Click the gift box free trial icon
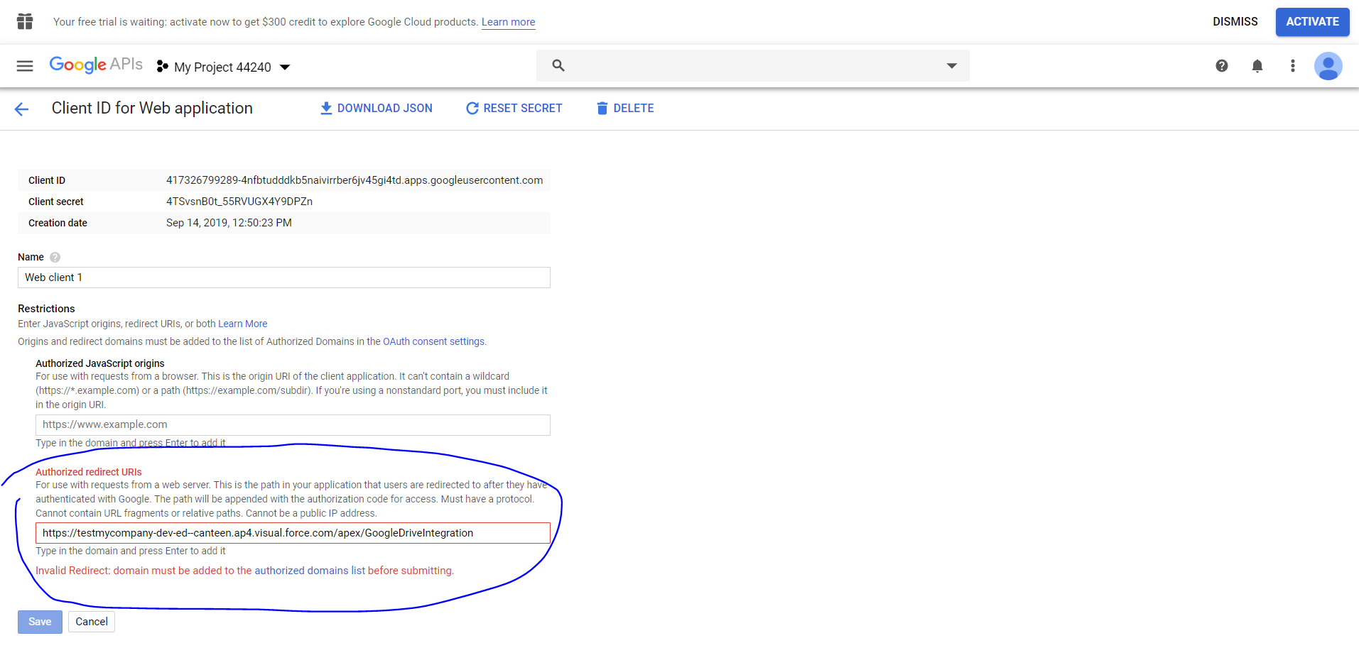 (x=25, y=21)
